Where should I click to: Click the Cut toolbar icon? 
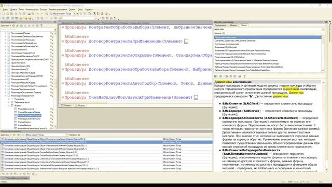pos(16,14)
